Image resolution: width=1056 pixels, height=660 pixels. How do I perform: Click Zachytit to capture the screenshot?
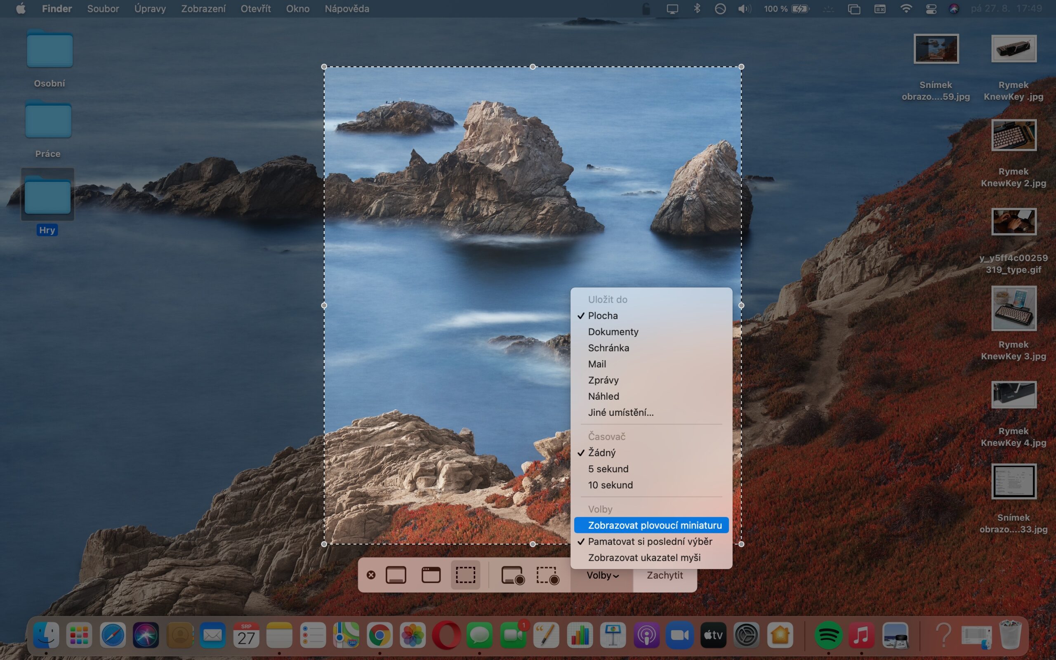(665, 575)
